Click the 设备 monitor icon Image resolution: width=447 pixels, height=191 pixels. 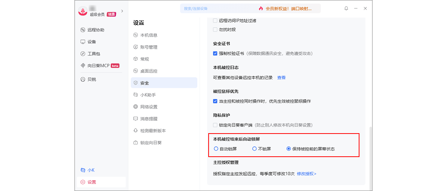[x=83, y=42]
